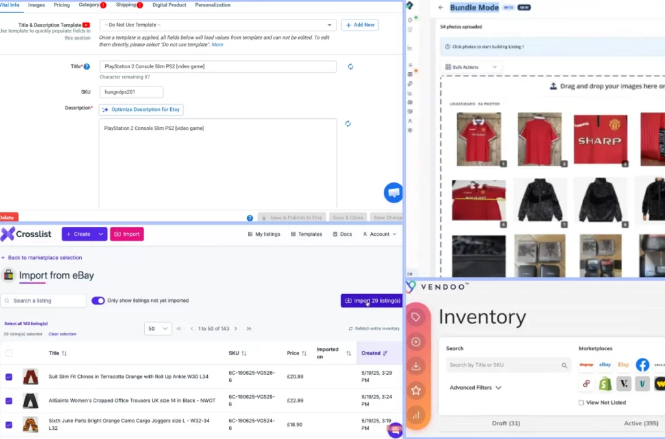The width and height of the screenshot is (665, 439).
Task: Click Vendoo plus add item sidebar icon
Action: 416,342
